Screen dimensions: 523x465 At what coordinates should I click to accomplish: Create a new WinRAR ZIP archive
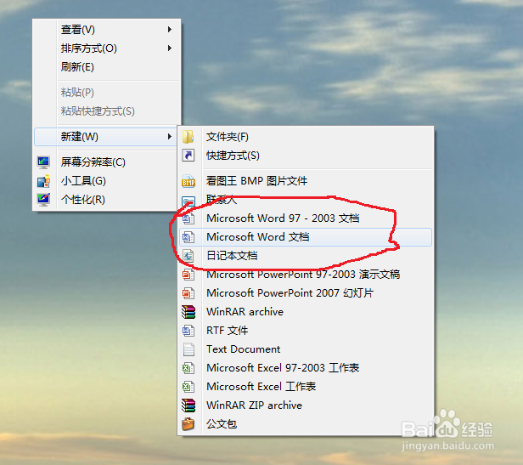click(x=306, y=405)
